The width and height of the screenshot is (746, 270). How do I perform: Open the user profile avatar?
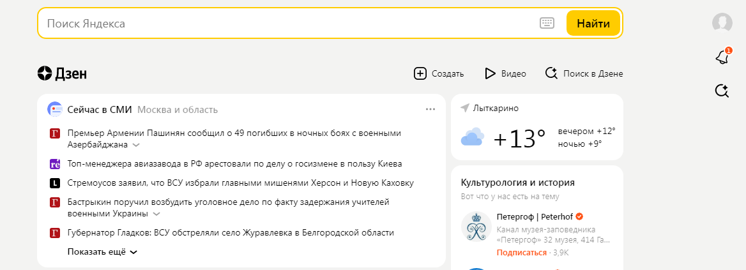tap(722, 23)
